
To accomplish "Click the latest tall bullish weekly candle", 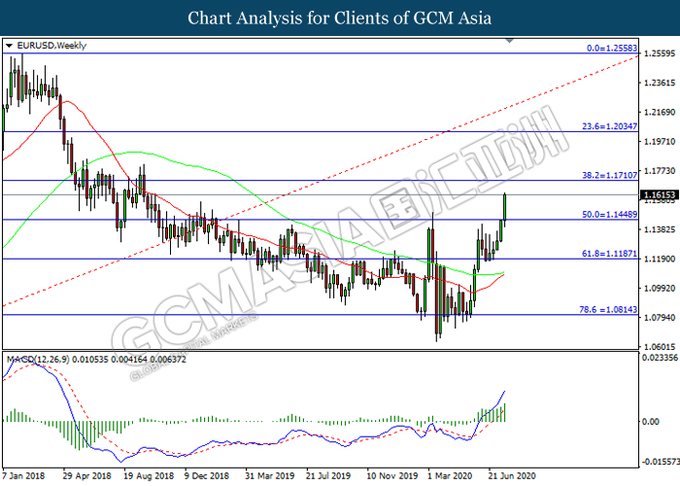I will [505, 207].
